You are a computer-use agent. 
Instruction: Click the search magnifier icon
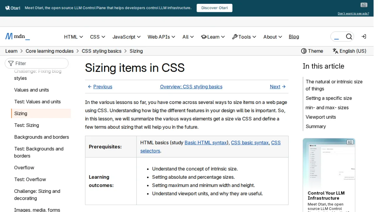coord(349,37)
